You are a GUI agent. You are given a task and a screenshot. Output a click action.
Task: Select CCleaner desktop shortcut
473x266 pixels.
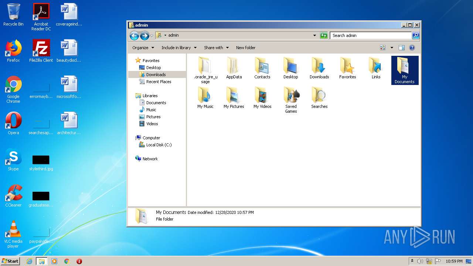13,196
